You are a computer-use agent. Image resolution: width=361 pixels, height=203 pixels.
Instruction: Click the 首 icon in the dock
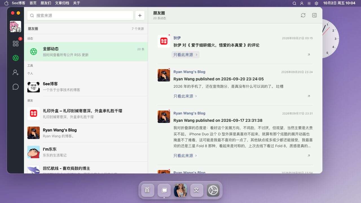147,190
